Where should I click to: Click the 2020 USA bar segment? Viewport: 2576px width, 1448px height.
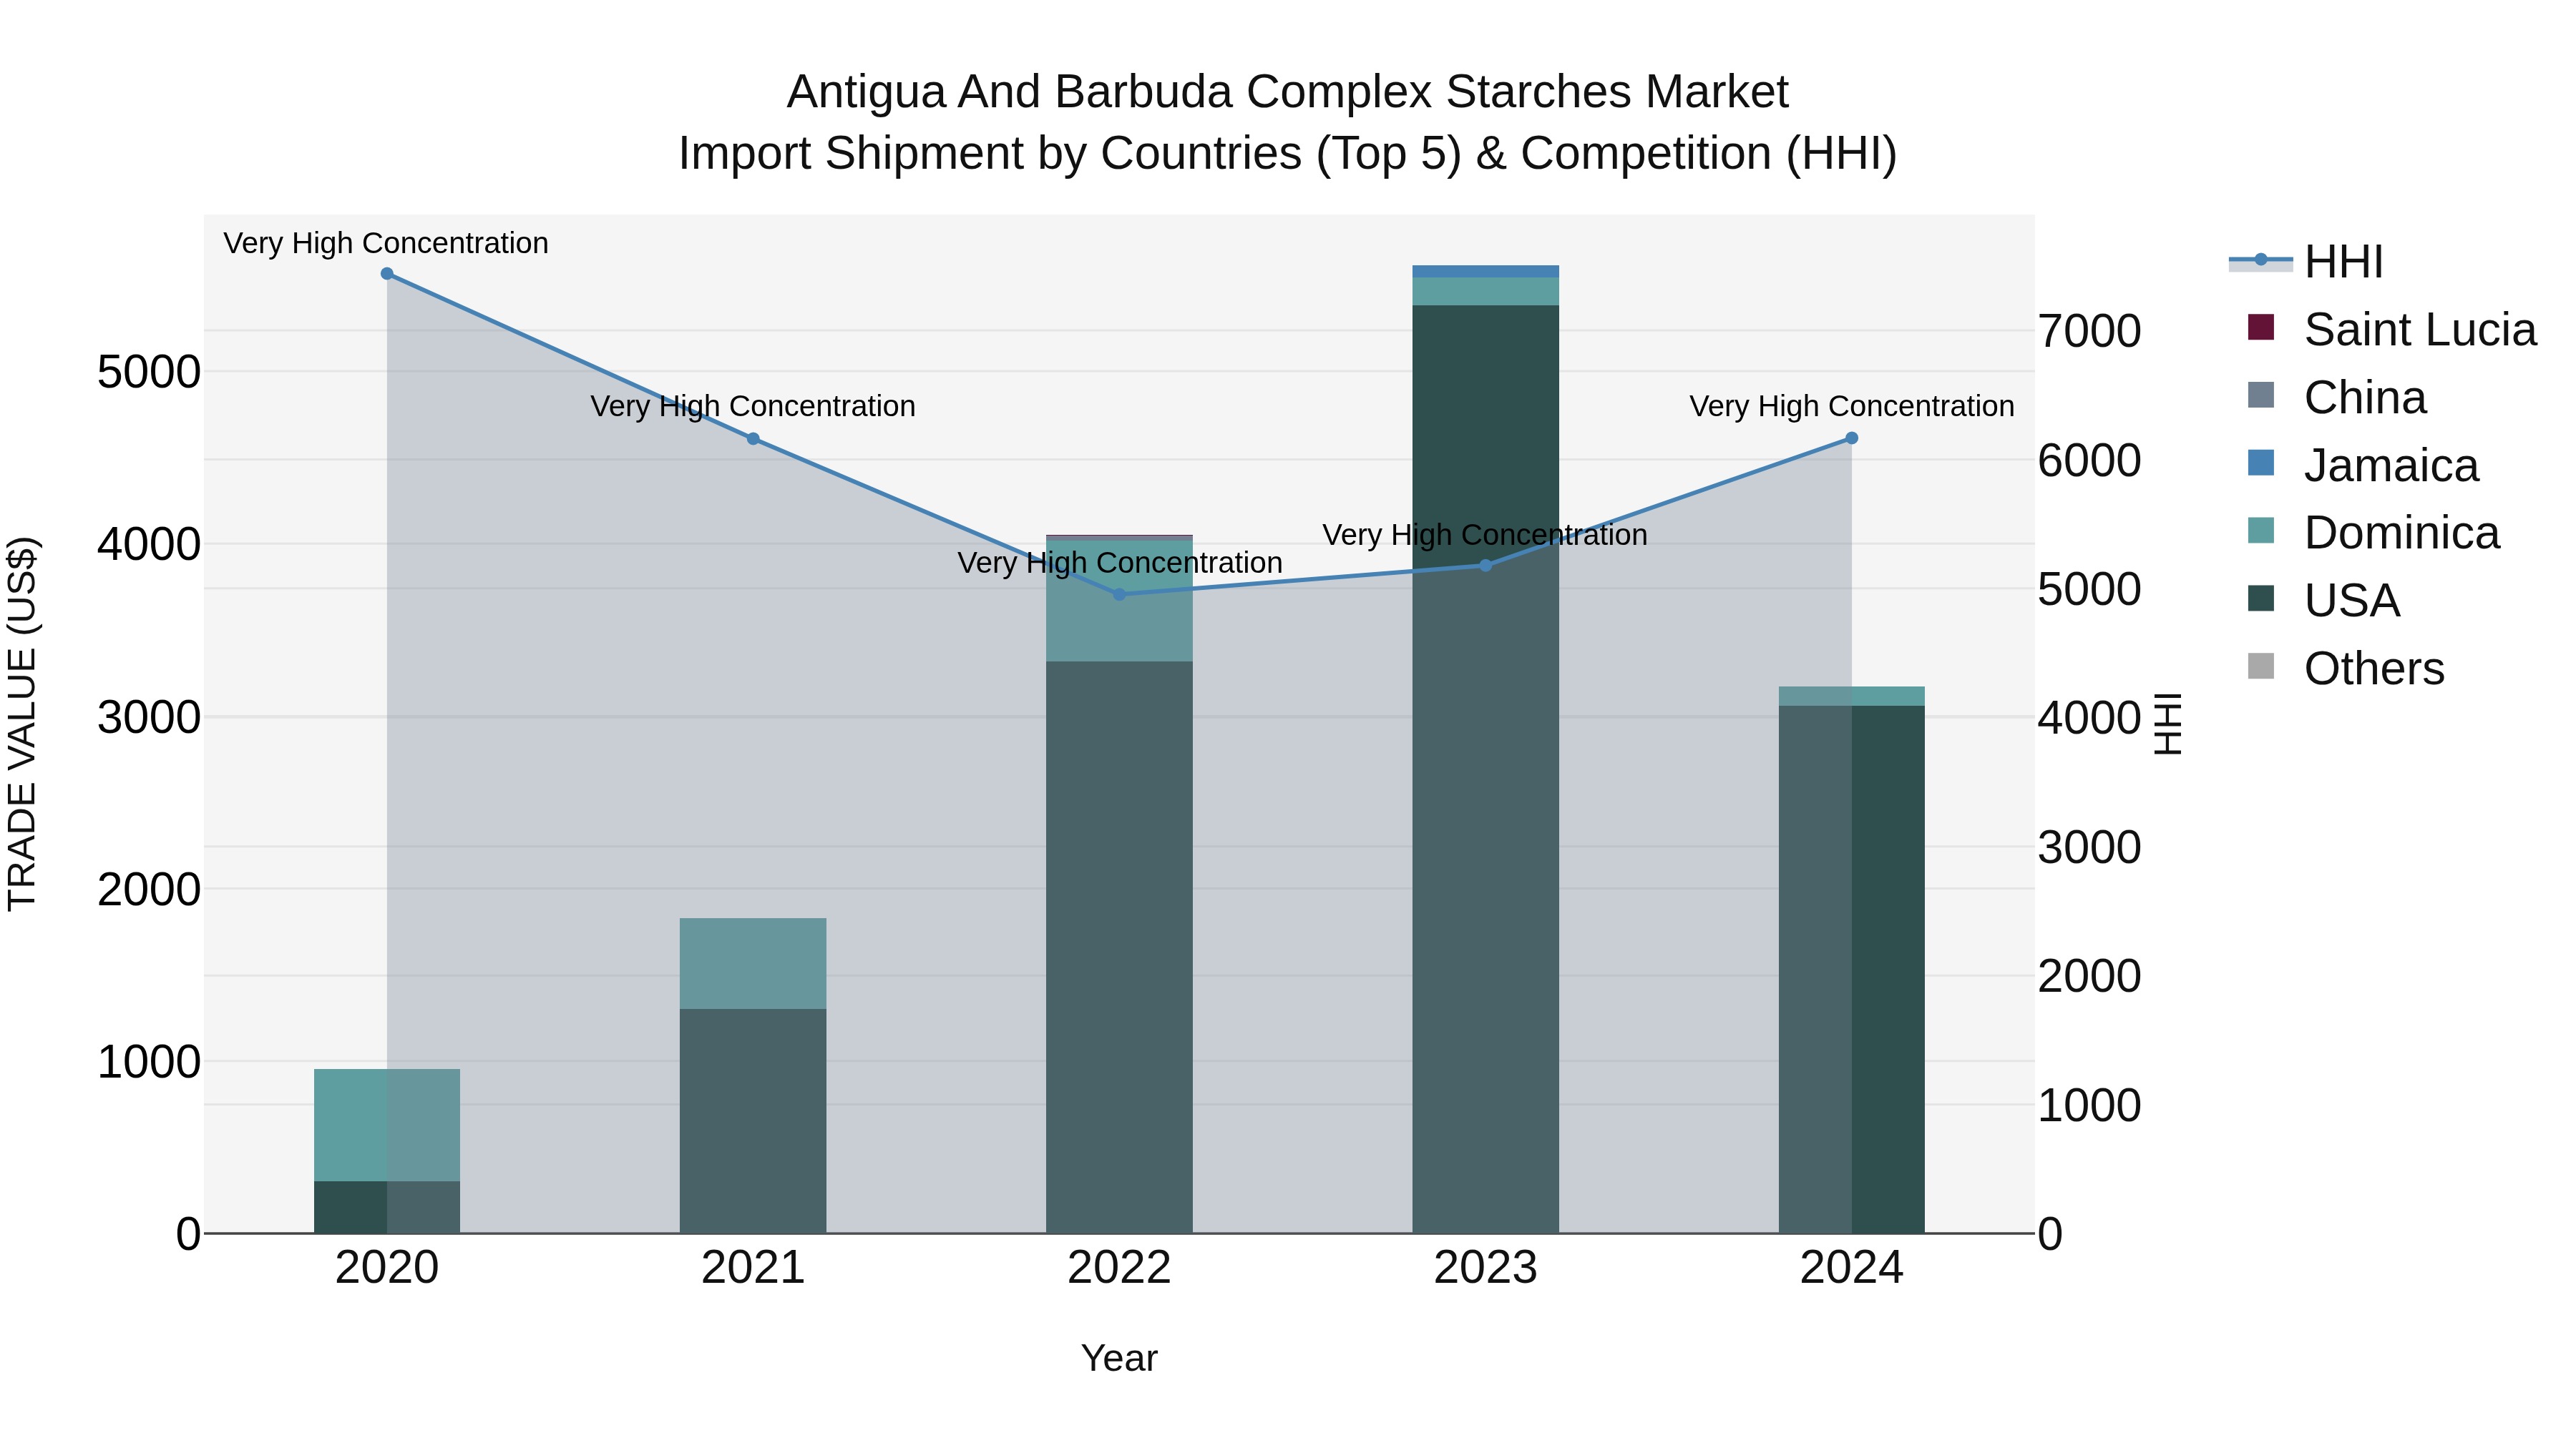387,1207
